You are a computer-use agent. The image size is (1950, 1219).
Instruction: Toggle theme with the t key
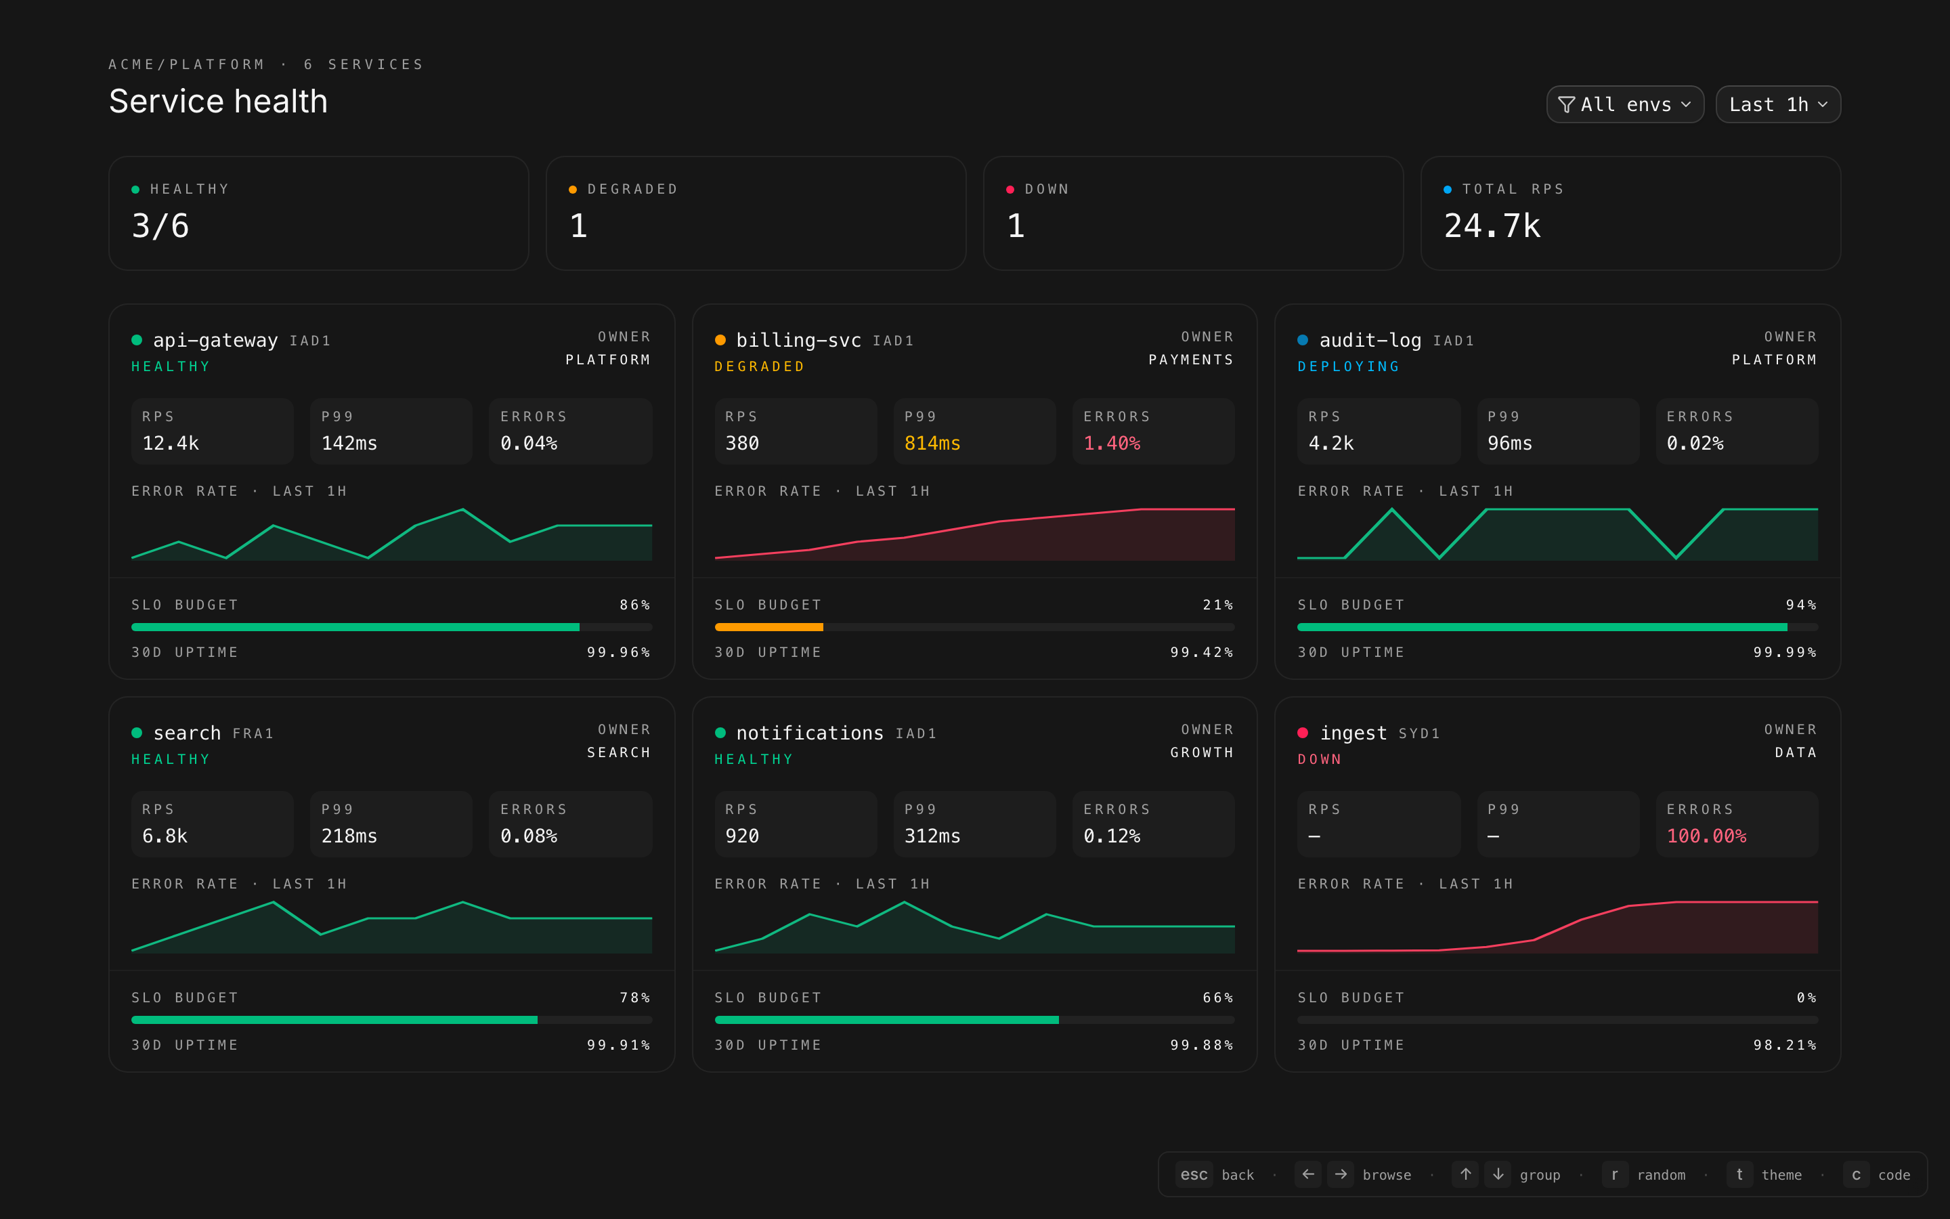pos(1739,1174)
